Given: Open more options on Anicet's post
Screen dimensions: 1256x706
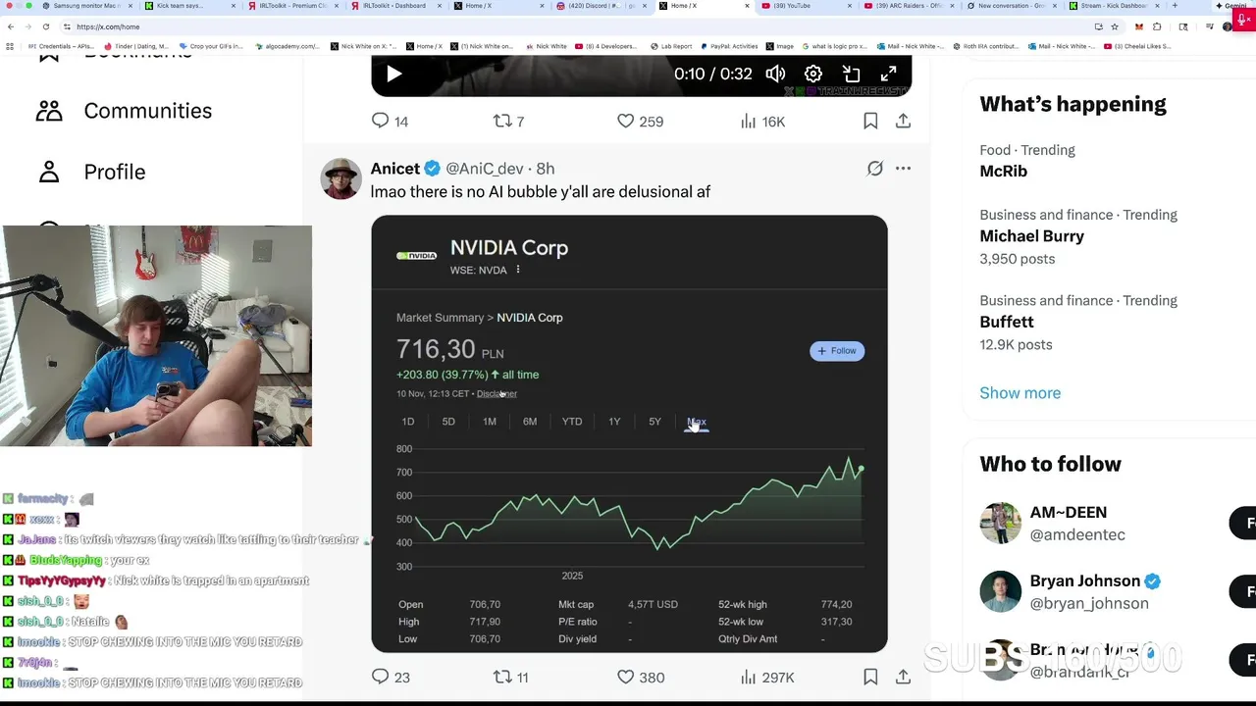Looking at the screenshot, I should click(903, 169).
